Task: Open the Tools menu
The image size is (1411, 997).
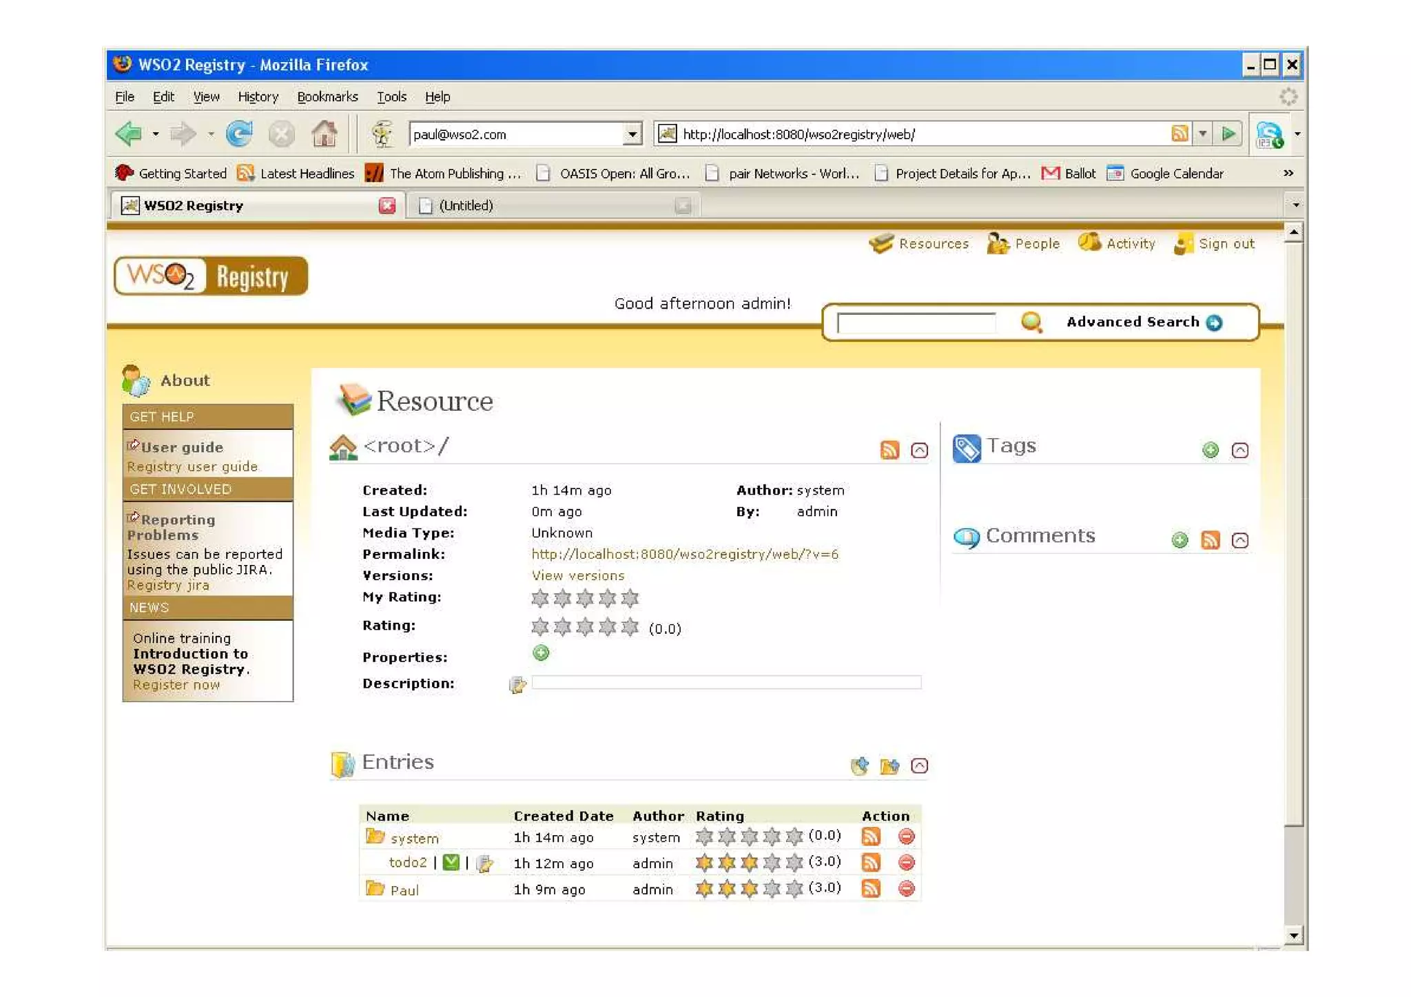Action: (391, 96)
